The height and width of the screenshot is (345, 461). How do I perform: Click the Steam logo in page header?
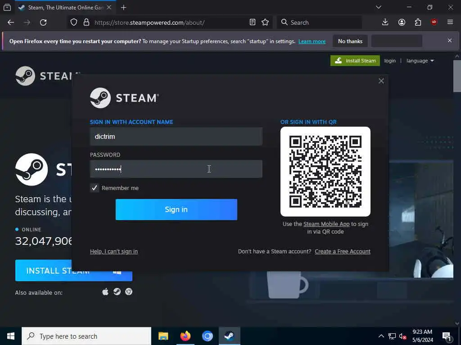point(44,76)
